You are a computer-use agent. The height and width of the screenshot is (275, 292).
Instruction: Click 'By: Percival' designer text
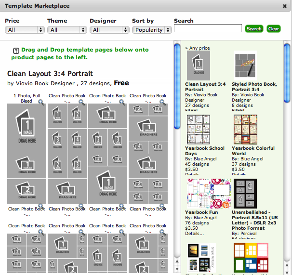244,234
